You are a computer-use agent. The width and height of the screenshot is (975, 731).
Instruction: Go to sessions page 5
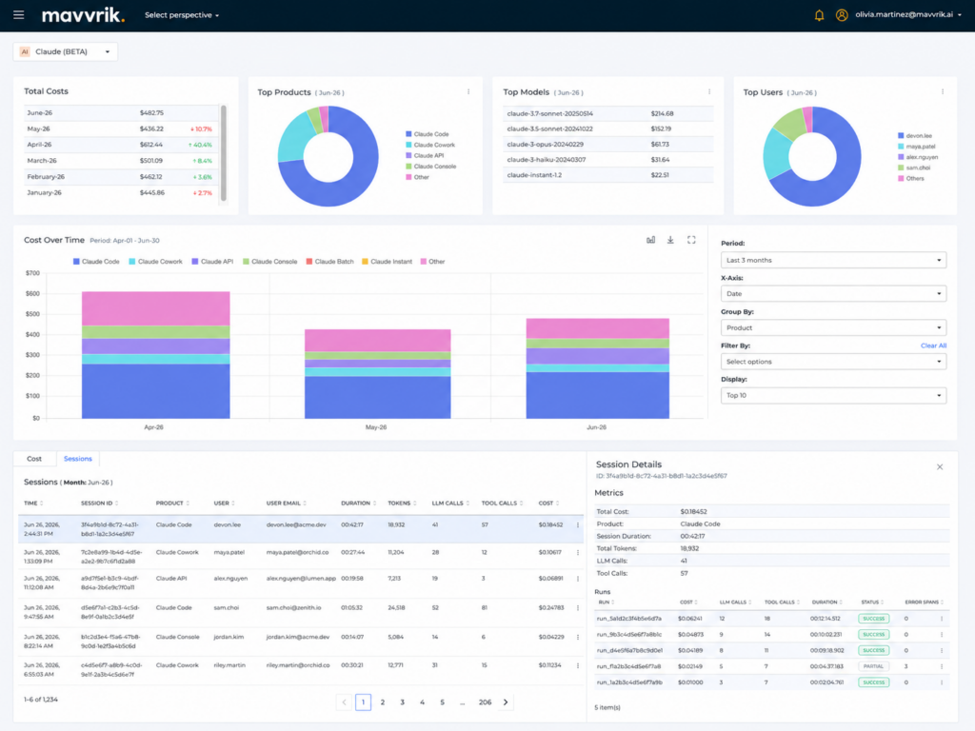tap(442, 702)
